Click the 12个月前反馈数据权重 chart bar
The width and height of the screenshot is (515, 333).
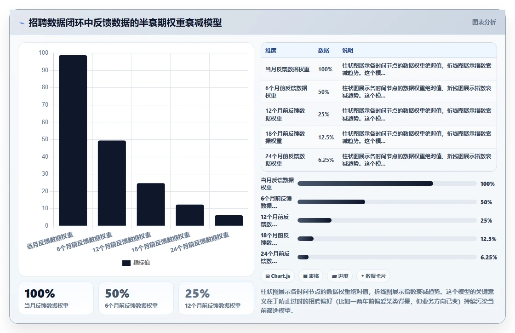click(151, 204)
